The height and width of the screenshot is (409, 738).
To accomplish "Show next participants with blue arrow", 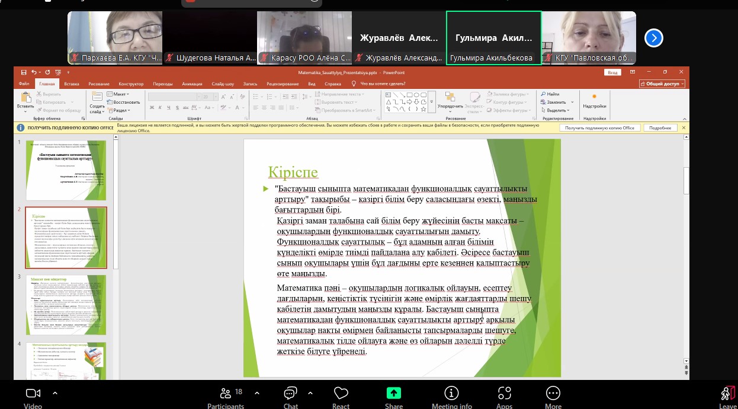I will tap(653, 39).
